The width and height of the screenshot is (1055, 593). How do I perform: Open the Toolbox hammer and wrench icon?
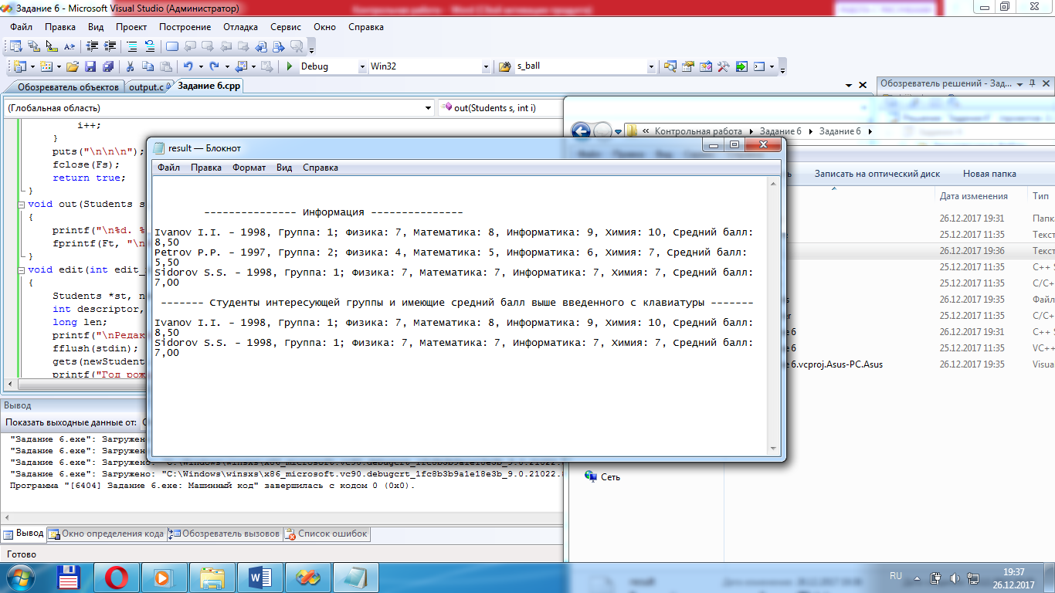click(x=723, y=66)
